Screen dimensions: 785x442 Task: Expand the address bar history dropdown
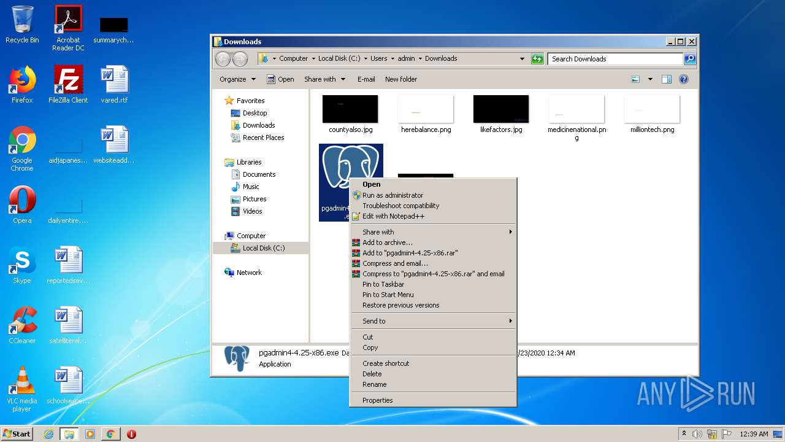click(x=522, y=59)
